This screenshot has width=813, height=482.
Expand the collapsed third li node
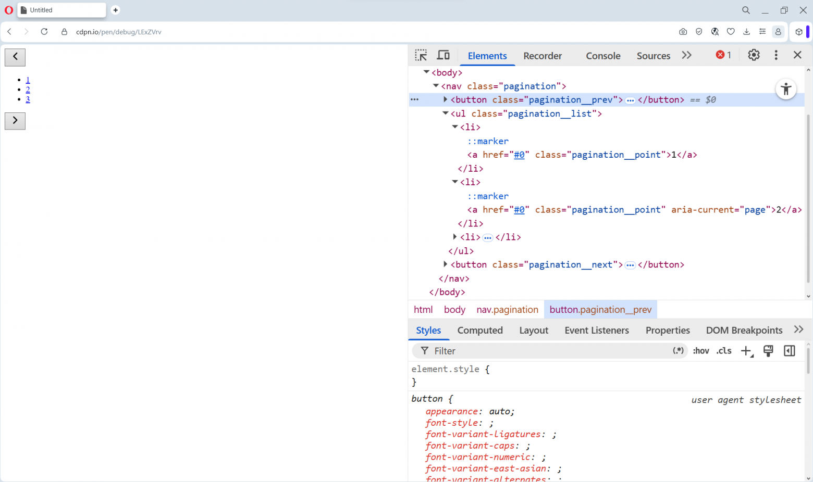(x=455, y=236)
